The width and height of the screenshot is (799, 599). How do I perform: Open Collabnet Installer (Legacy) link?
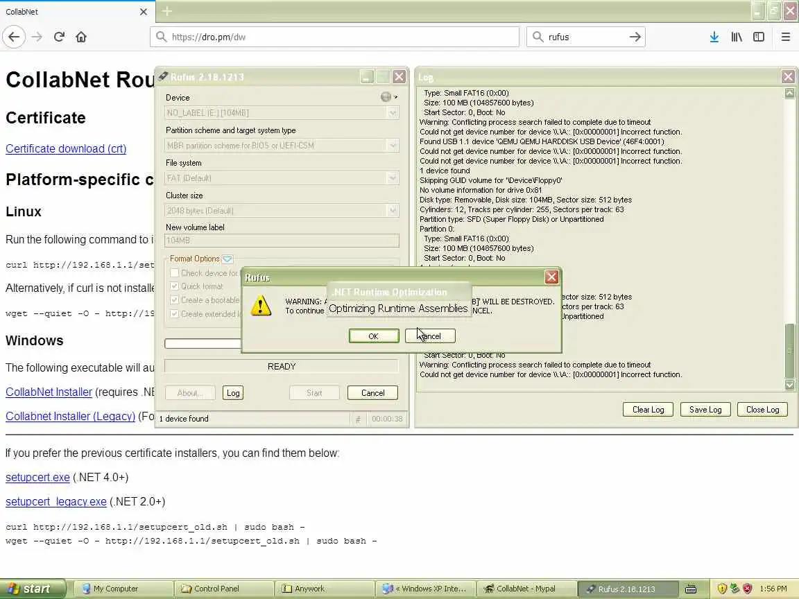click(70, 416)
